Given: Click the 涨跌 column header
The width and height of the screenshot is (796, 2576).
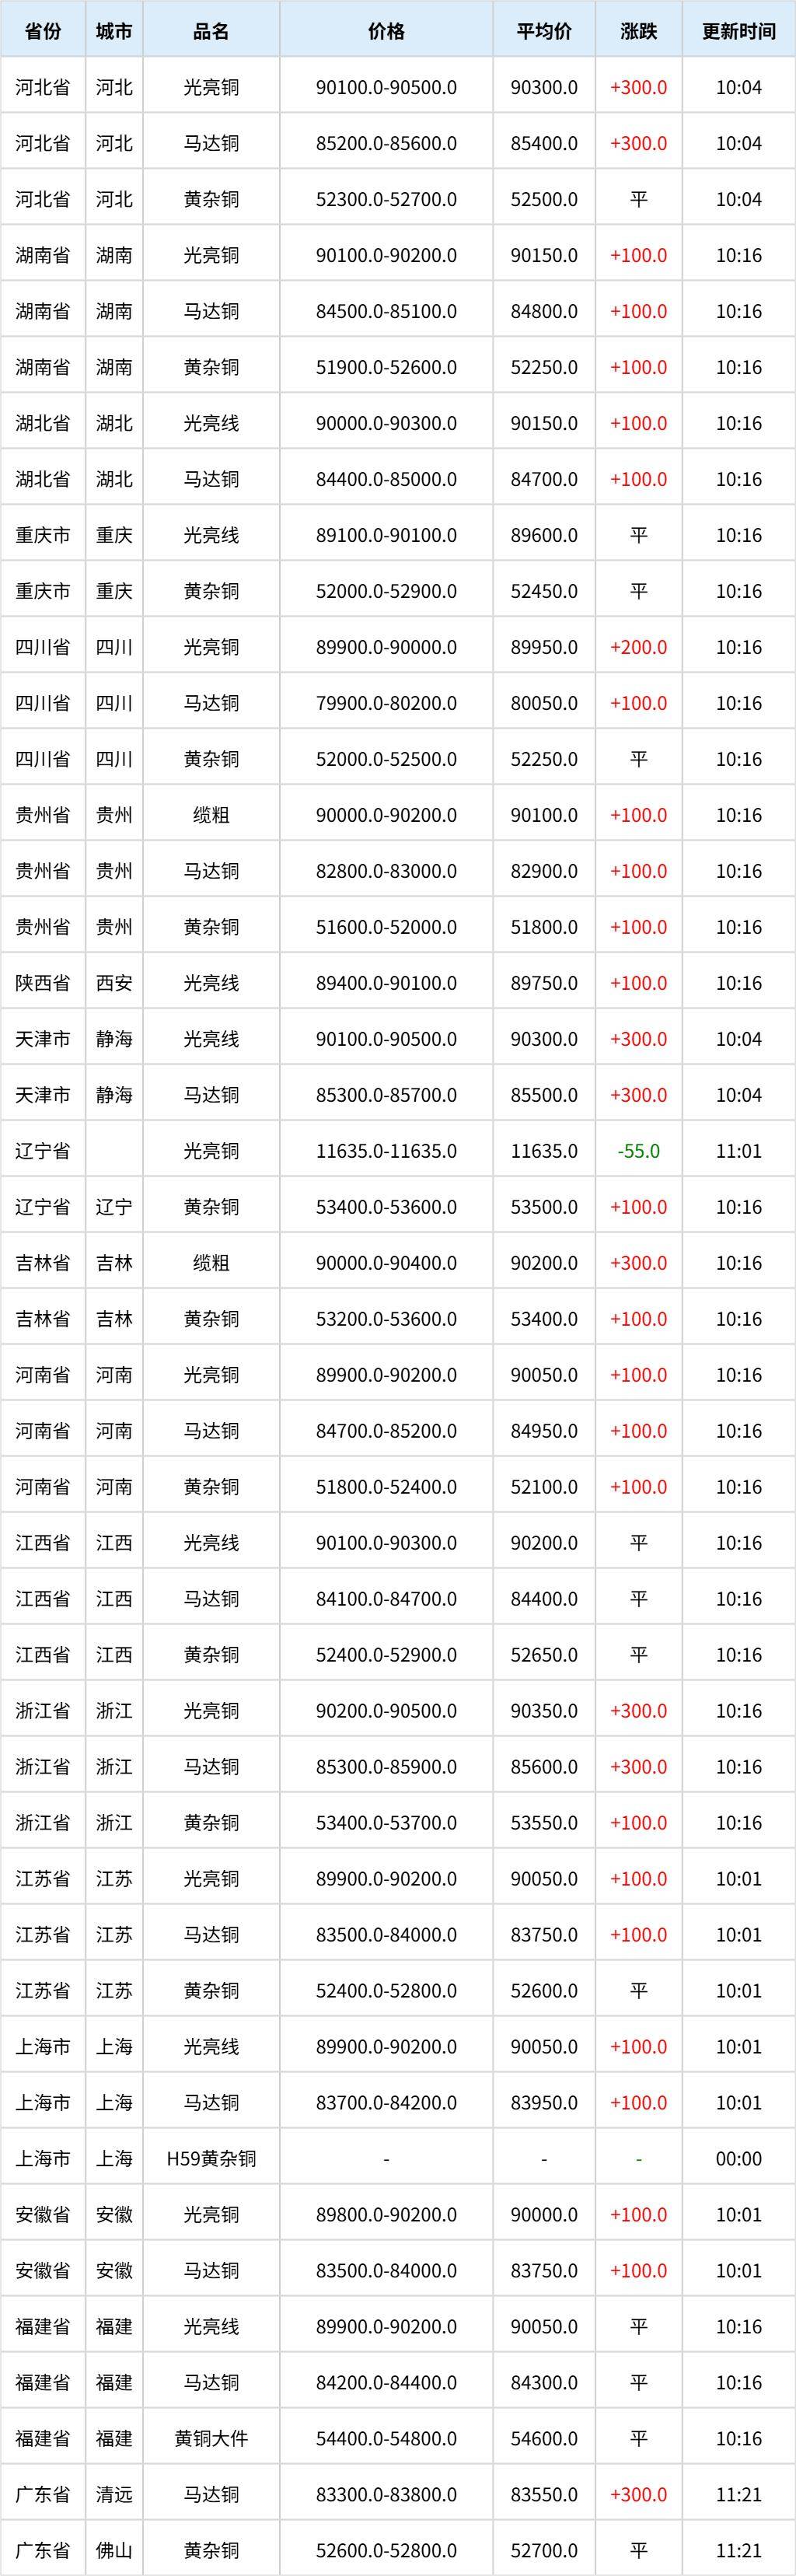Looking at the screenshot, I should pos(639,31).
